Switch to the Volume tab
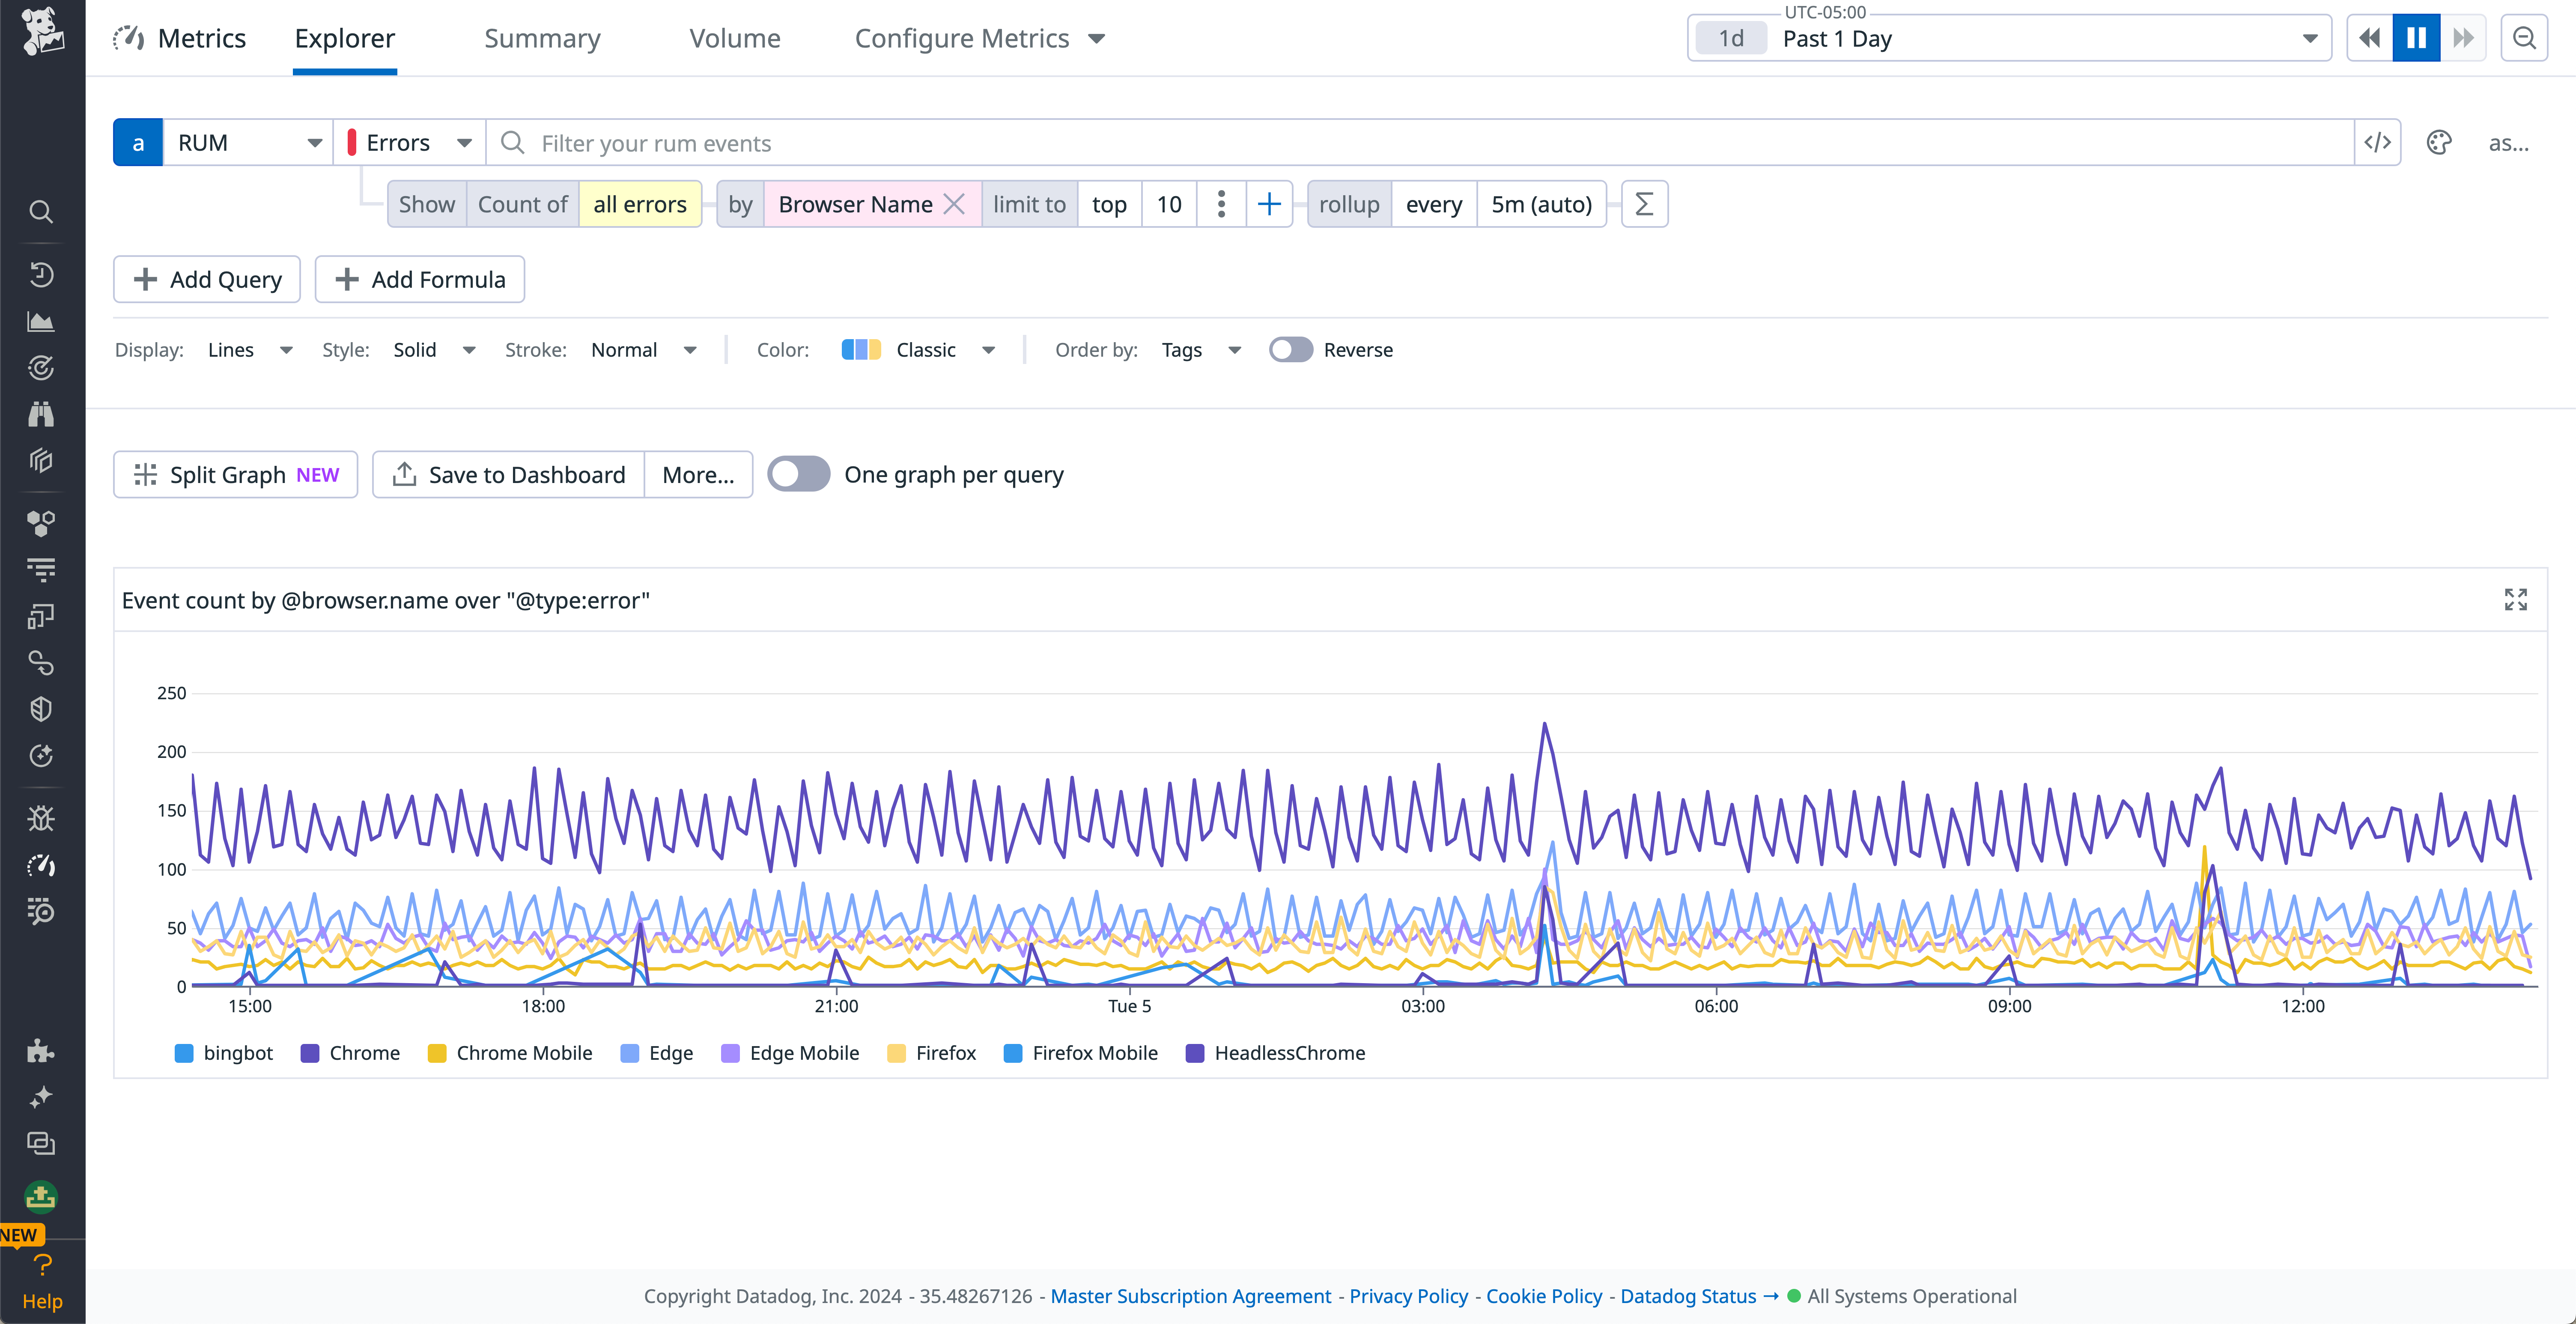The image size is (2576, 1324). pos(735,38)
